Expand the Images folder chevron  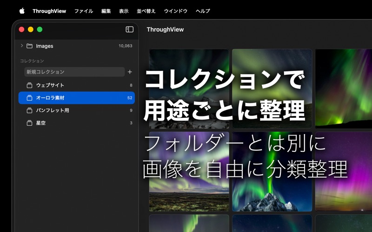[x=22, y=45]
